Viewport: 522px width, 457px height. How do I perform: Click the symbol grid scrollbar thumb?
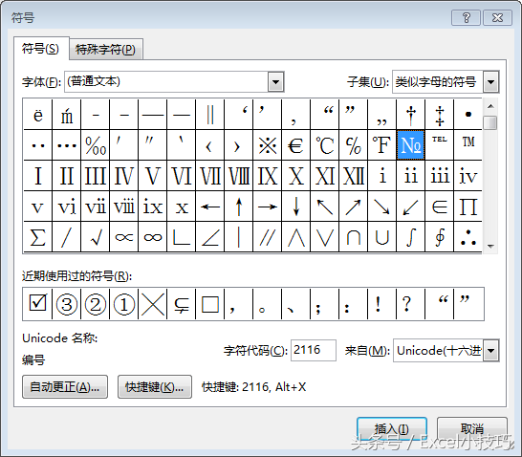pyautogui.click(x=490, y=122)
